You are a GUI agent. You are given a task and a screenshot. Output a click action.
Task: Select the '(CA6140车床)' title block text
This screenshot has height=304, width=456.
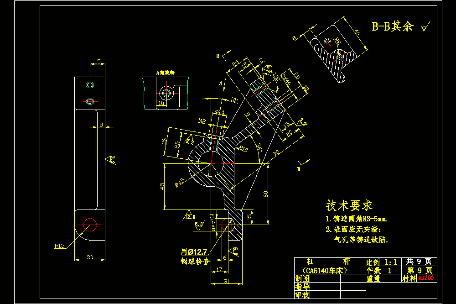[325, 271]
